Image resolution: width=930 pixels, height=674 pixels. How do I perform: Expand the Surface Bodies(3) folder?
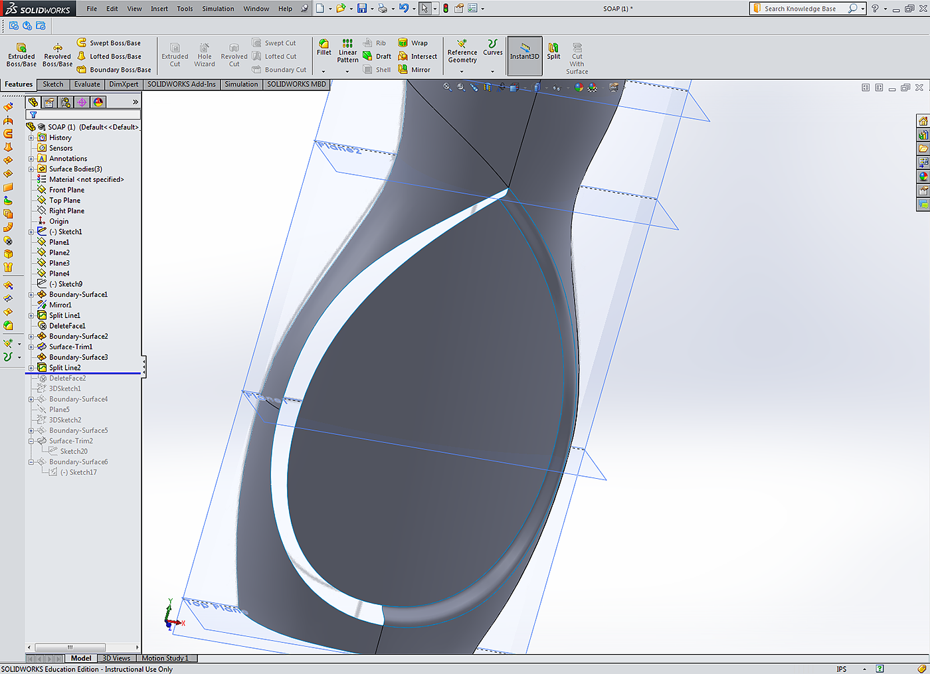[31, 169]
